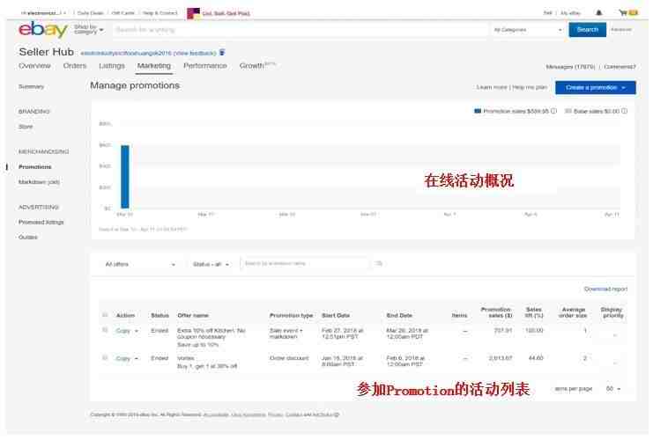Toggle the select-all checkbox in table header
This screenshot has height=440, width=653.
click(105, 315)
